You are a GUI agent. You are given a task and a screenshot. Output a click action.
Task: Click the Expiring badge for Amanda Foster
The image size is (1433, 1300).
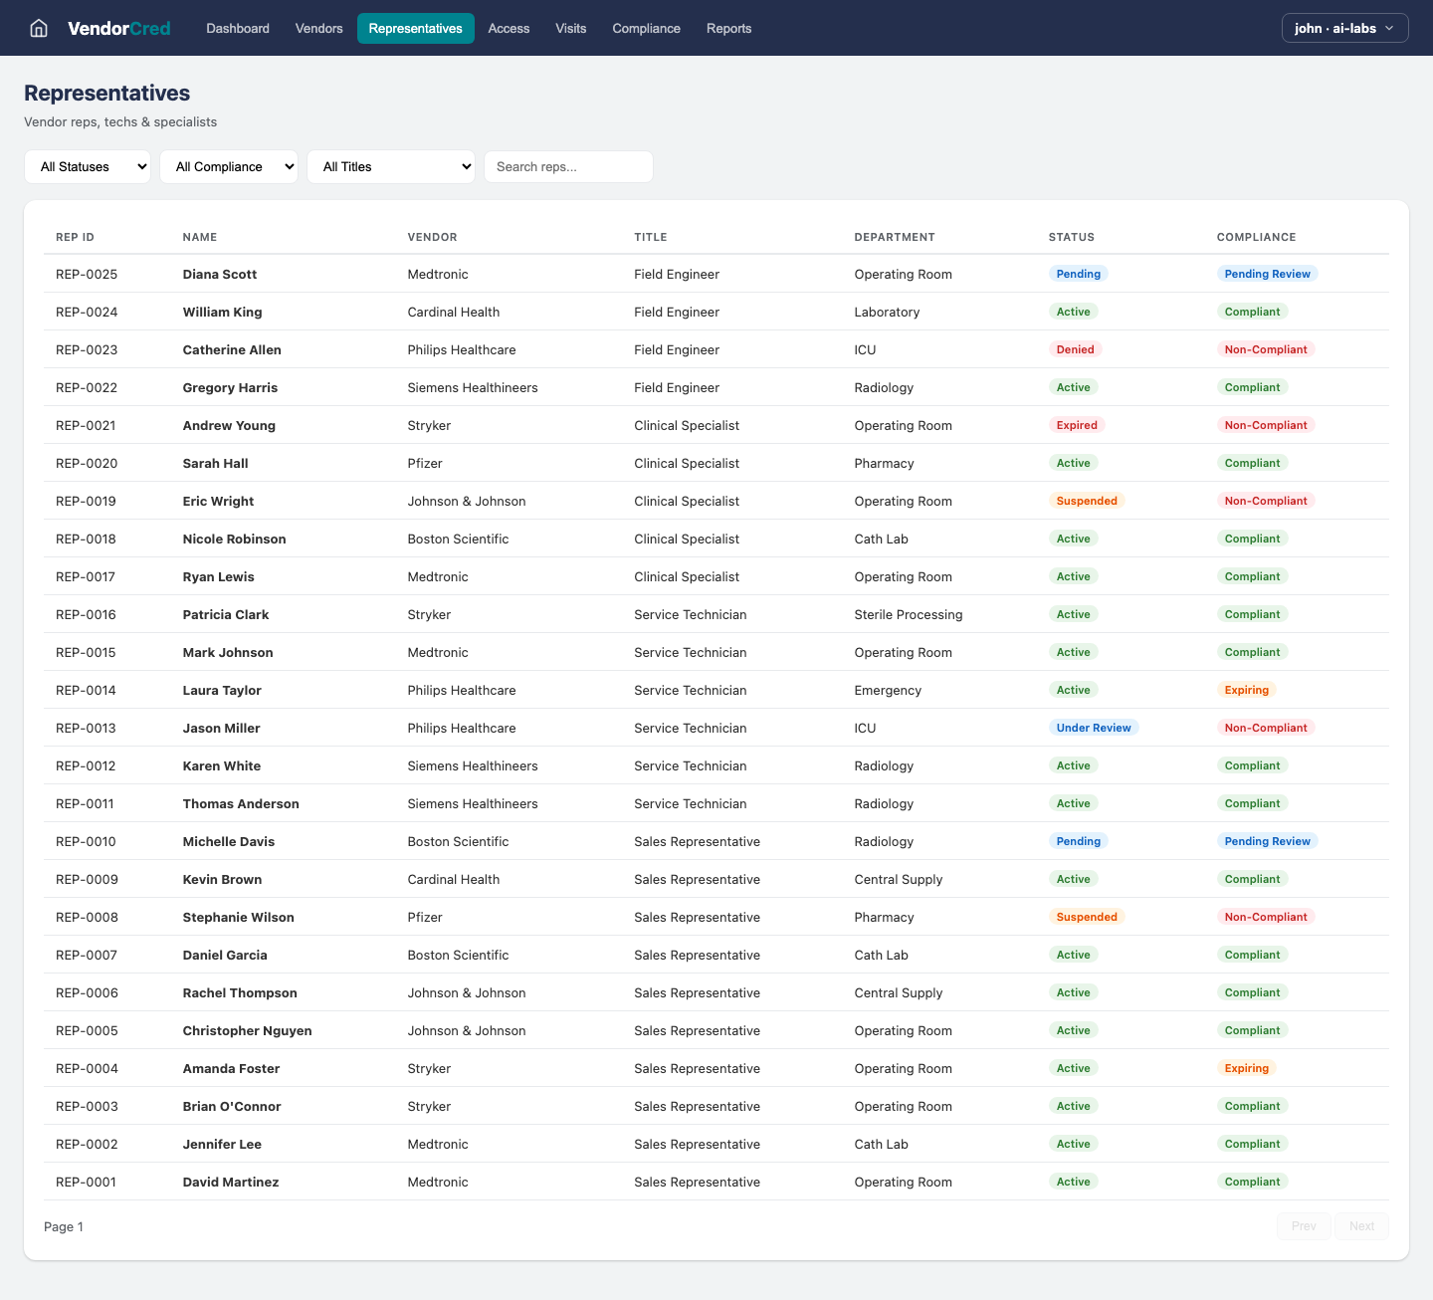pos(1246,1067)
